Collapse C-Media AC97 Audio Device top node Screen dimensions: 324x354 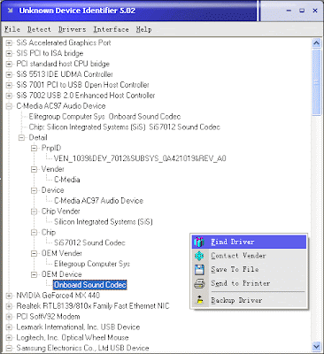pyautogui.click(x=9, y=106)
